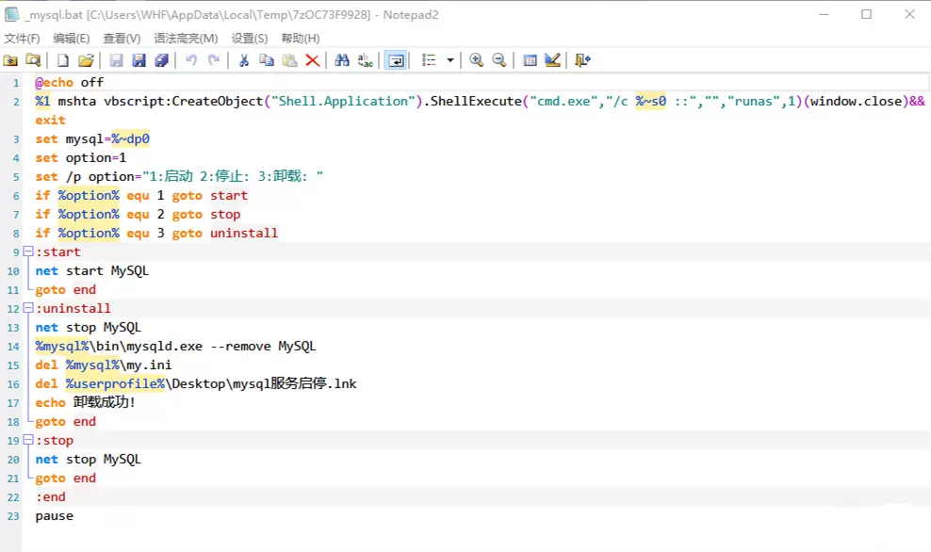Click the list view toolbar icon
The height and width of the screenshot is (552, 931).
[429, 60]
